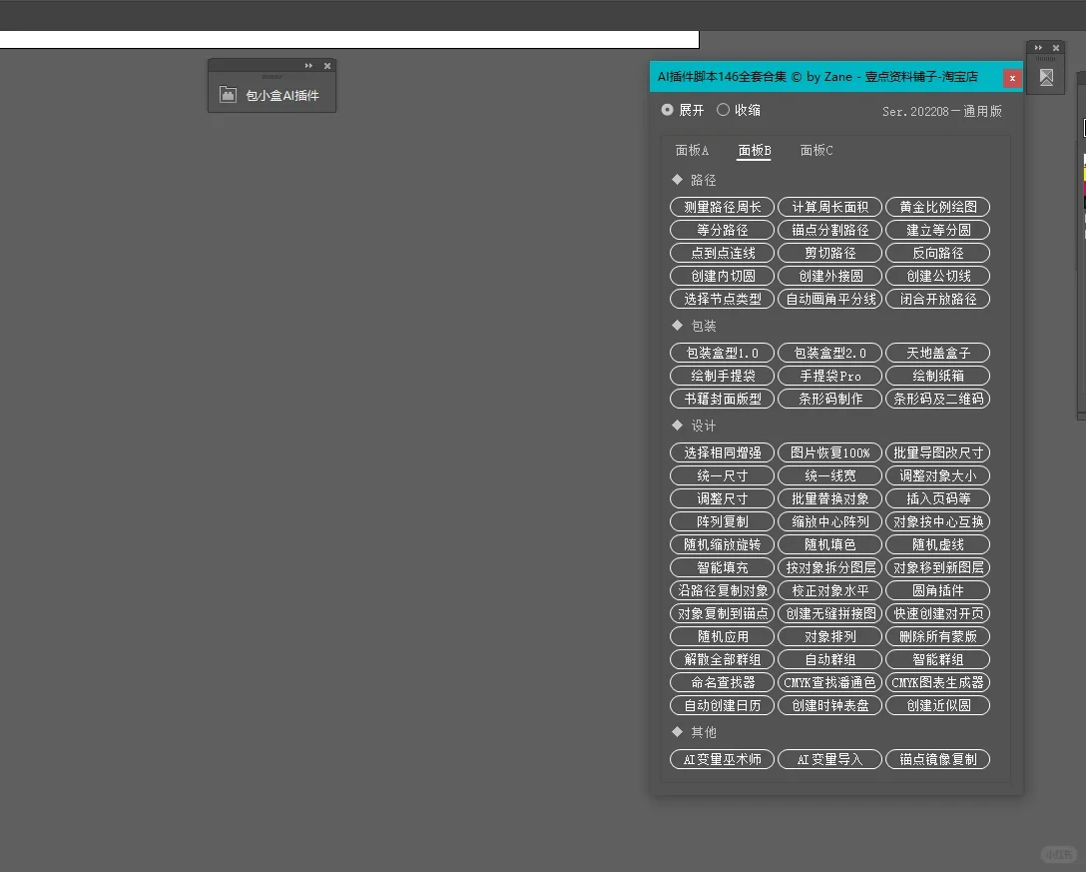Click the 黄金比例绘图 button
This screenshot has height=872, width=1086.
coord(938,207)
